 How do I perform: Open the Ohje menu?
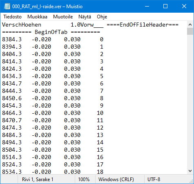[x=102, y=17]
